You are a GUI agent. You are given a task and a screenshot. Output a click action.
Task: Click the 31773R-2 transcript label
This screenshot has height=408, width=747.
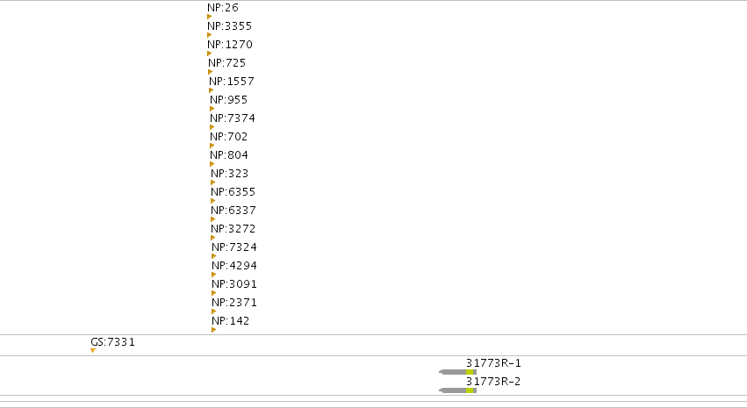coord(493,382)
